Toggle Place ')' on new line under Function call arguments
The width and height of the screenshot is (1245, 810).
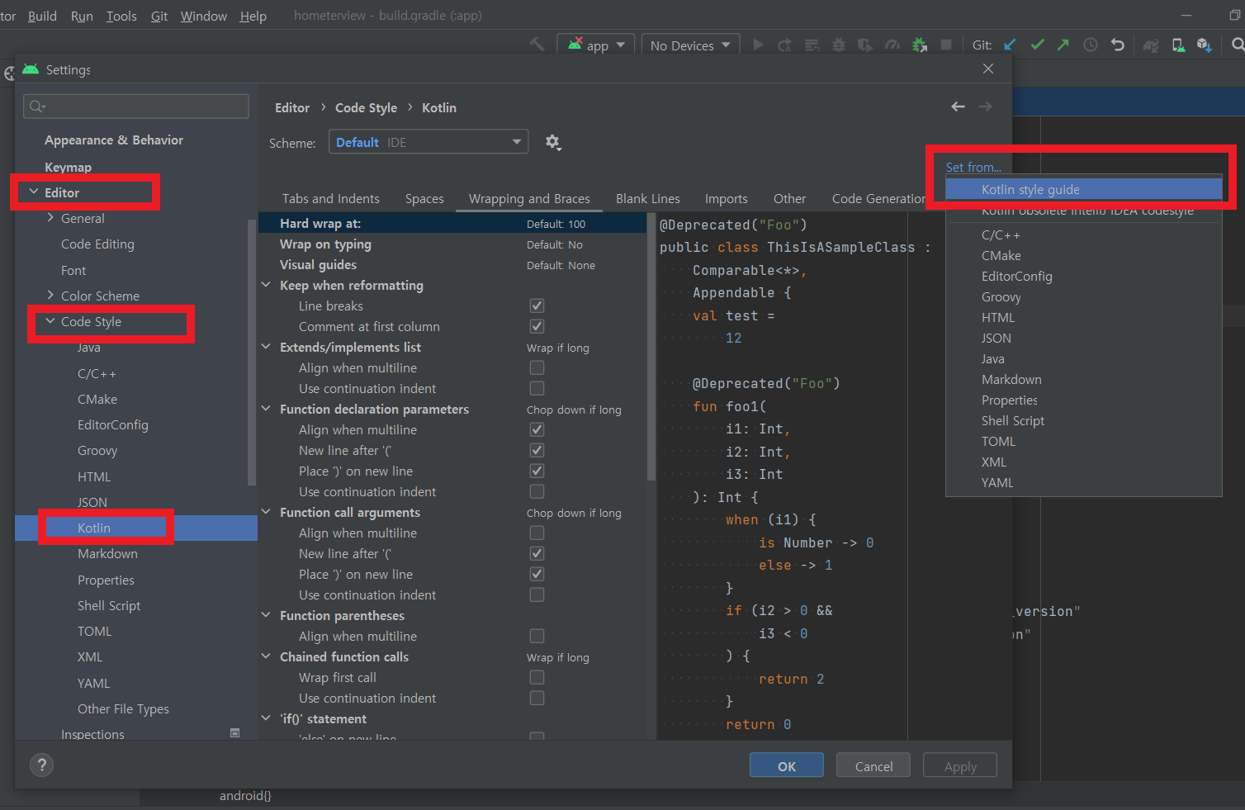(537, 574)
